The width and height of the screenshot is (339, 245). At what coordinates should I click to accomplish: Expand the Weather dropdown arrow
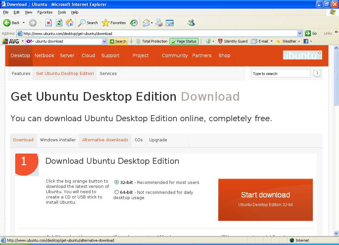click(299, 41)
